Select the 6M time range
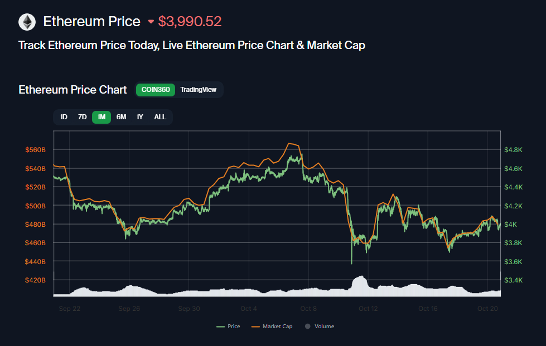The height and width of the screenshot is (346, 546). (x=121, y=117)
